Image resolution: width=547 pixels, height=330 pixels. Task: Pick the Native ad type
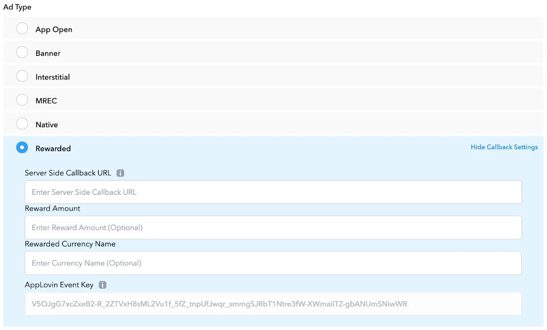tap(22, 124)
